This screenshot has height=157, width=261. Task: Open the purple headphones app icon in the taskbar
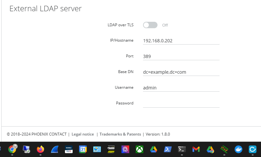[x=125, y=149]
